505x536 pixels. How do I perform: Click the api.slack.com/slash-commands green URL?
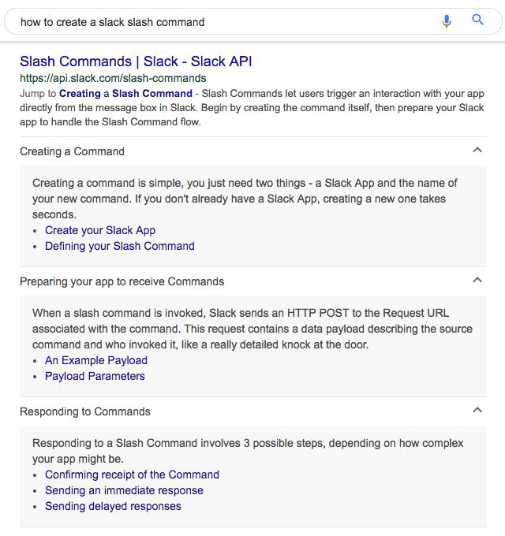113,78
